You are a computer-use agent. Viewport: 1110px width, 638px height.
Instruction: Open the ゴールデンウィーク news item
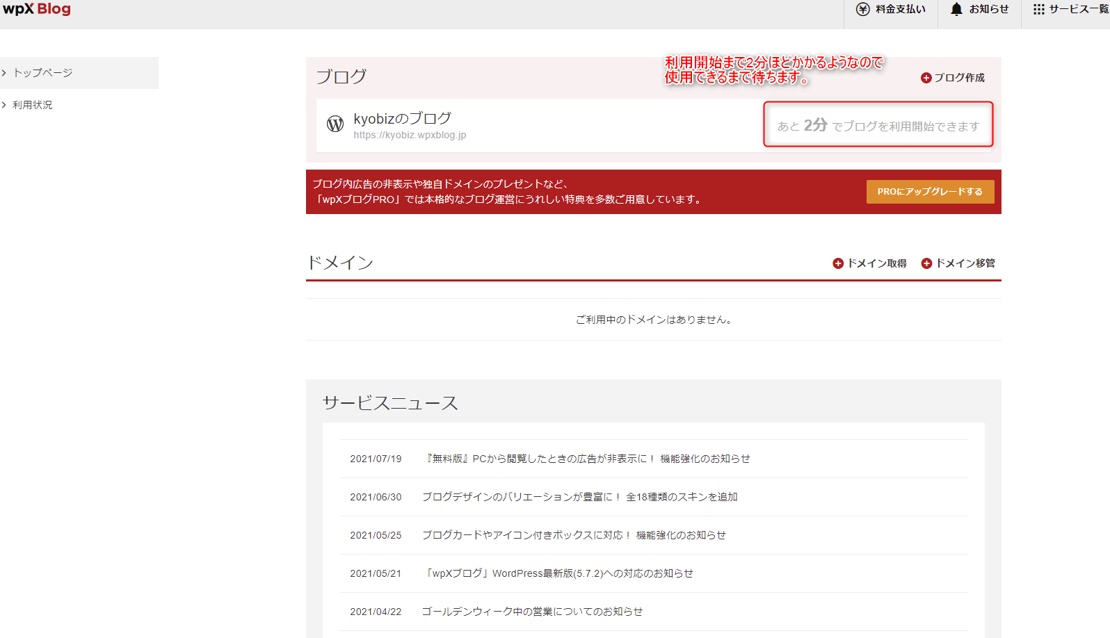tap(532, 612)
